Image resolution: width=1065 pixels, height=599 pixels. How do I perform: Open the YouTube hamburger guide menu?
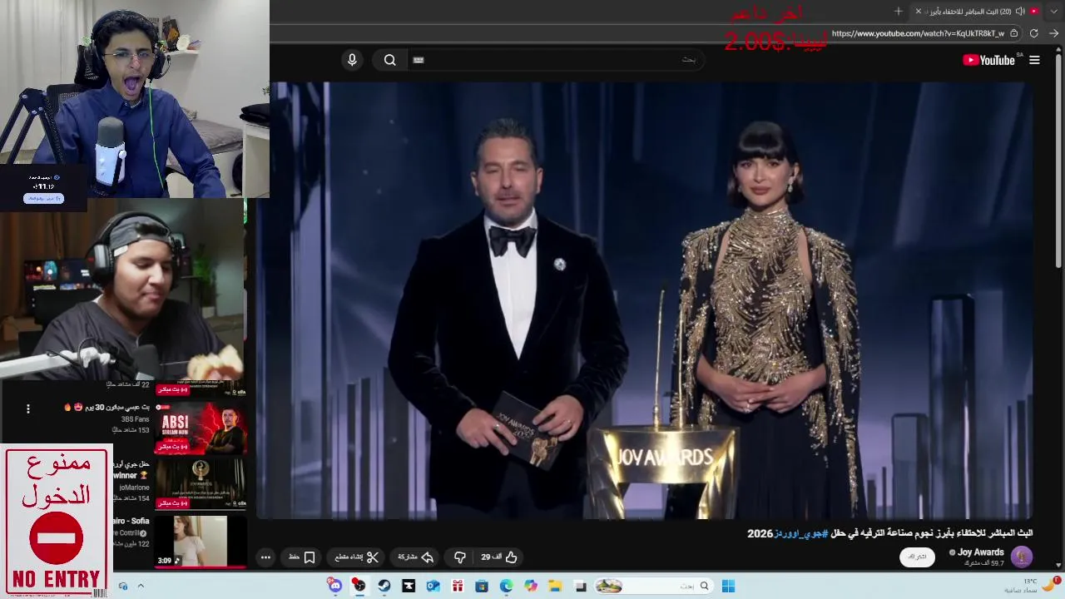point(1034,60)
